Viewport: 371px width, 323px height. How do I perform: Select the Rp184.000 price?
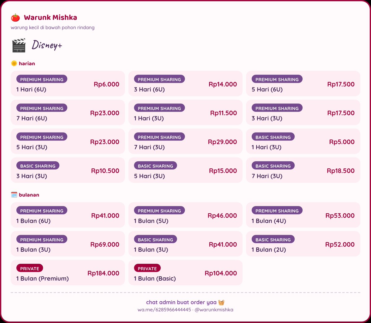point(103,273)
